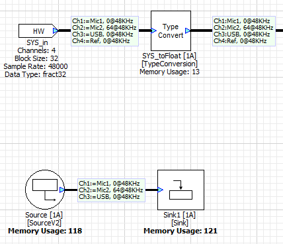Click the Block Size: 32 text
283x244 pixels.
coord(36,58)
